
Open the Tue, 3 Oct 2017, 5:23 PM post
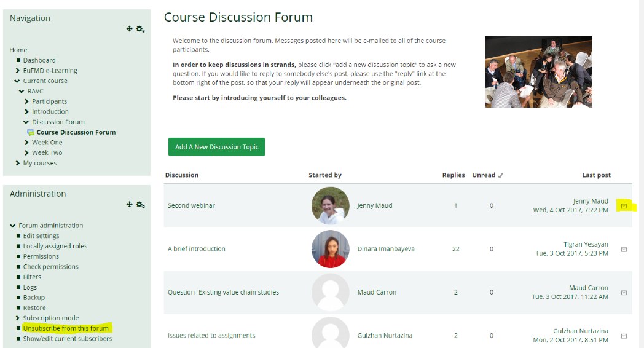coord(571,253)
